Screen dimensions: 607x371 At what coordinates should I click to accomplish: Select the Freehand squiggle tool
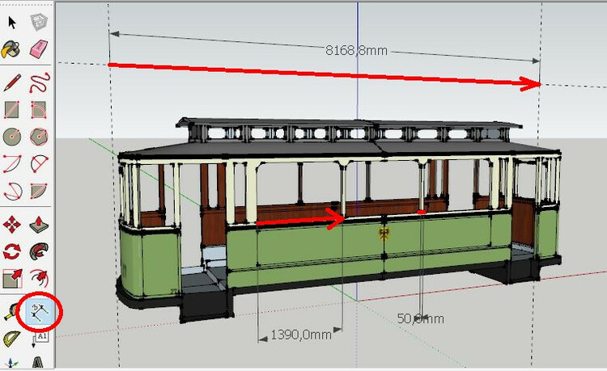click(x=40, y=82)
